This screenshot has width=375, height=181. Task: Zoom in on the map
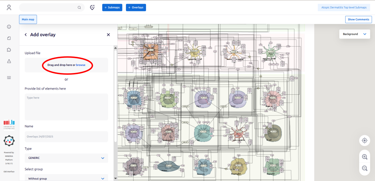(x=364, y=157)
